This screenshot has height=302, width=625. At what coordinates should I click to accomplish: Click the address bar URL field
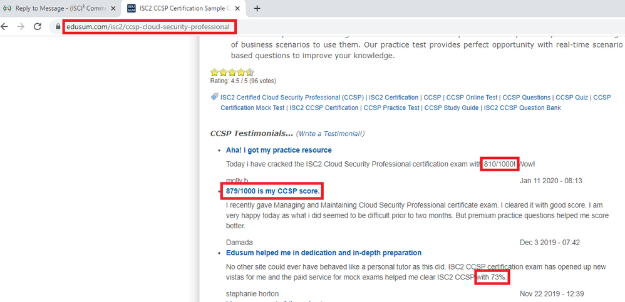[x=150, y=27]
